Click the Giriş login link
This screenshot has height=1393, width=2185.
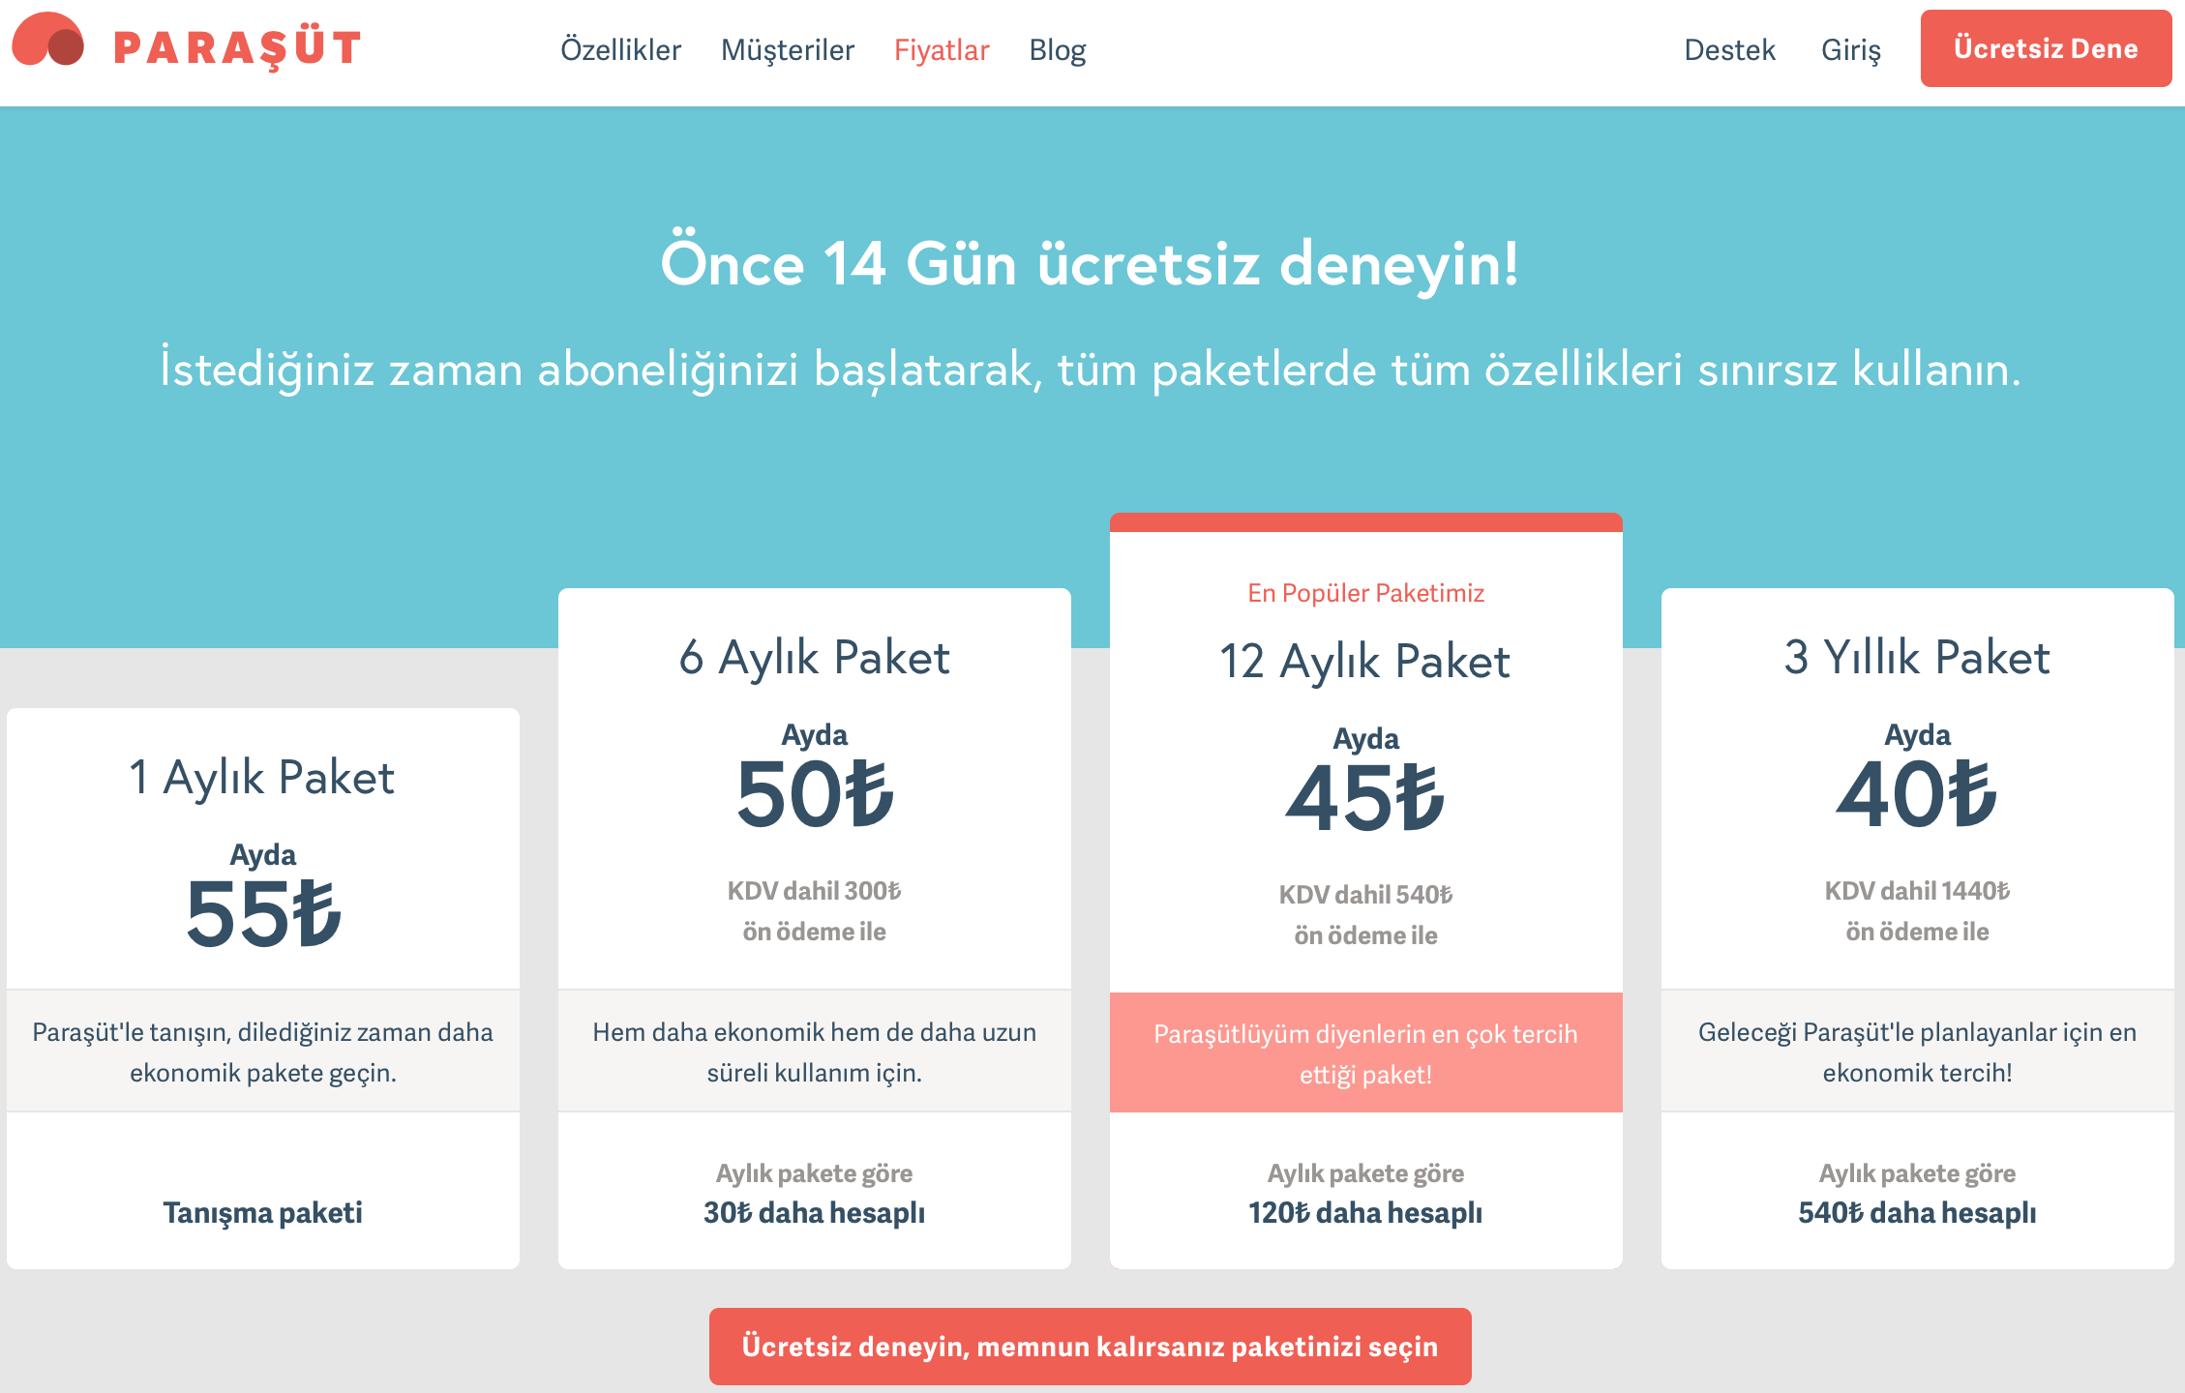point(1851,49)
